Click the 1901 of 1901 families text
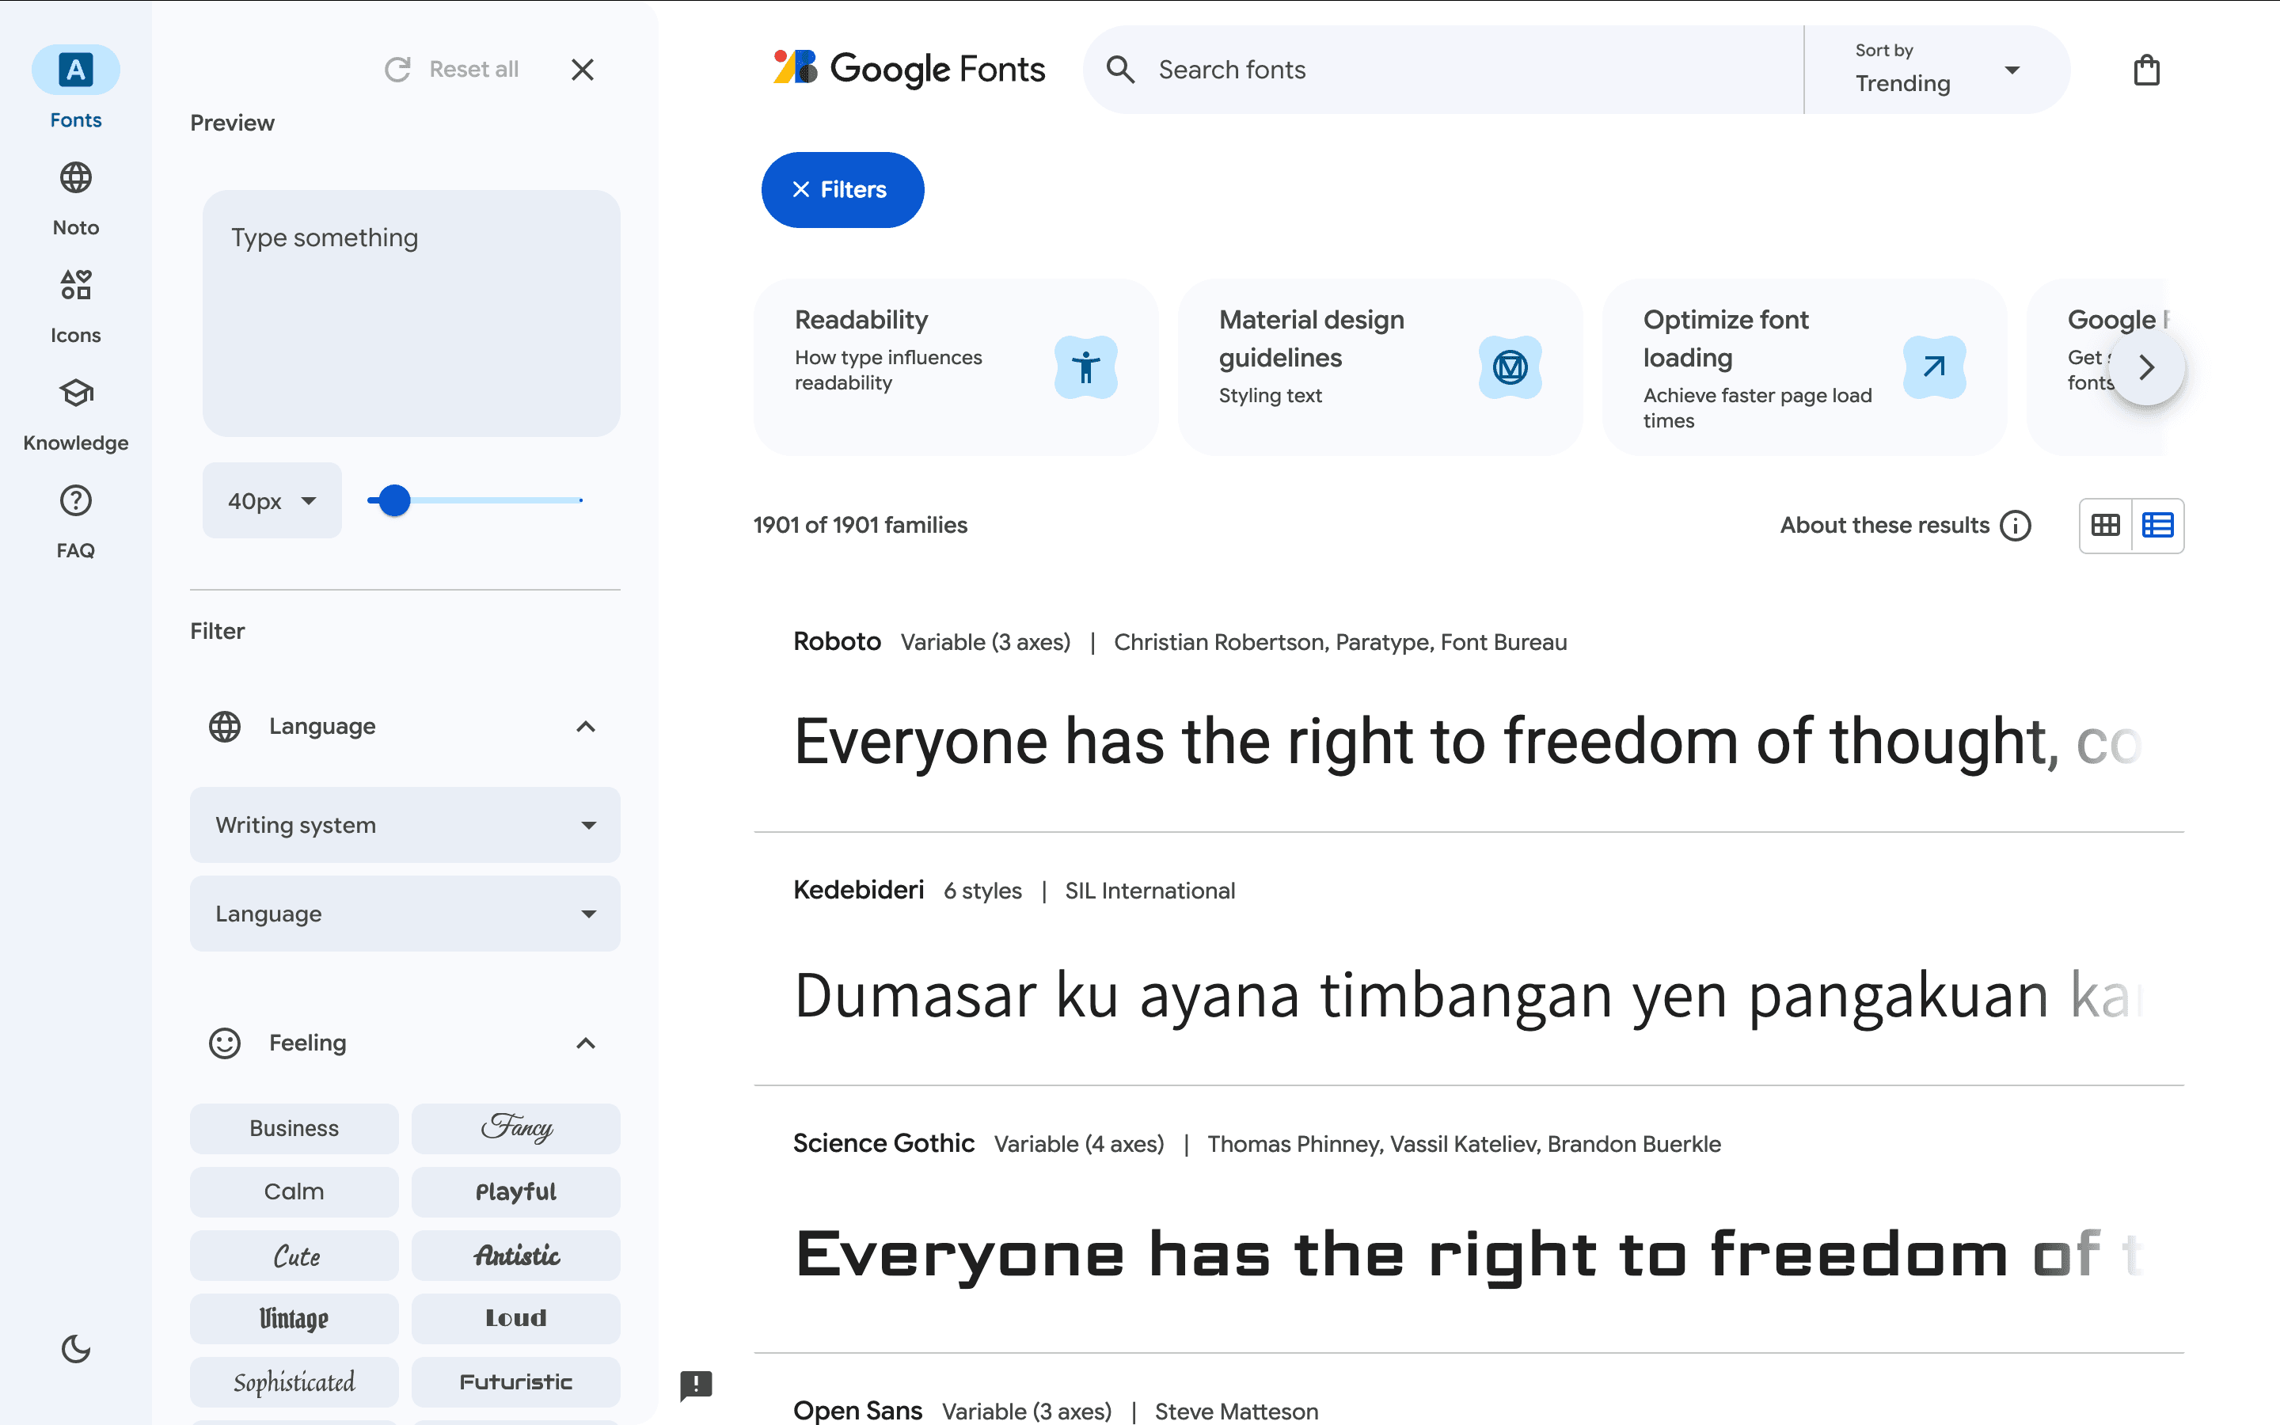The height and width of the screenshot is (1425, 2280). pyautogui.click(x=859, y=525)
